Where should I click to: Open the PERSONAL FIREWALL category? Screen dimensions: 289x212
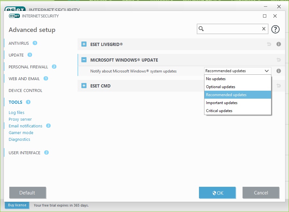28,67
